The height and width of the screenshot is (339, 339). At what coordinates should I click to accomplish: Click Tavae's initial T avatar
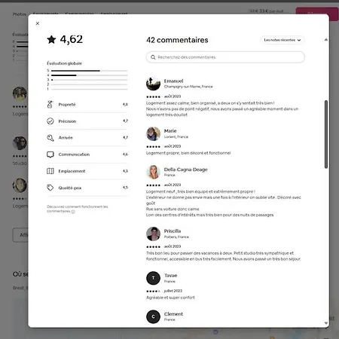(153, 278)
